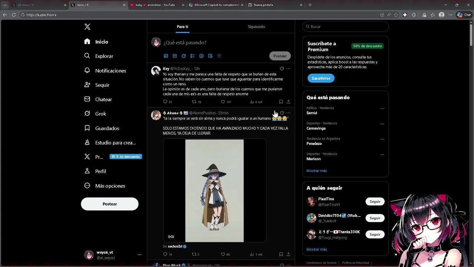Open the Guardados bookmarks page

[x=102, y=128]
